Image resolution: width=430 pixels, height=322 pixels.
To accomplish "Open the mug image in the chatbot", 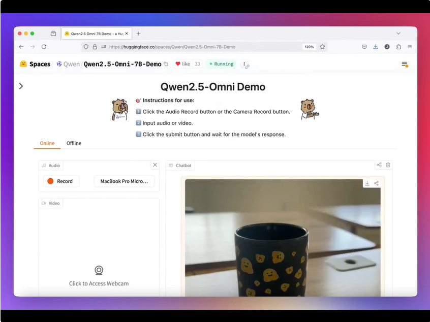I will tap(283, 238).
